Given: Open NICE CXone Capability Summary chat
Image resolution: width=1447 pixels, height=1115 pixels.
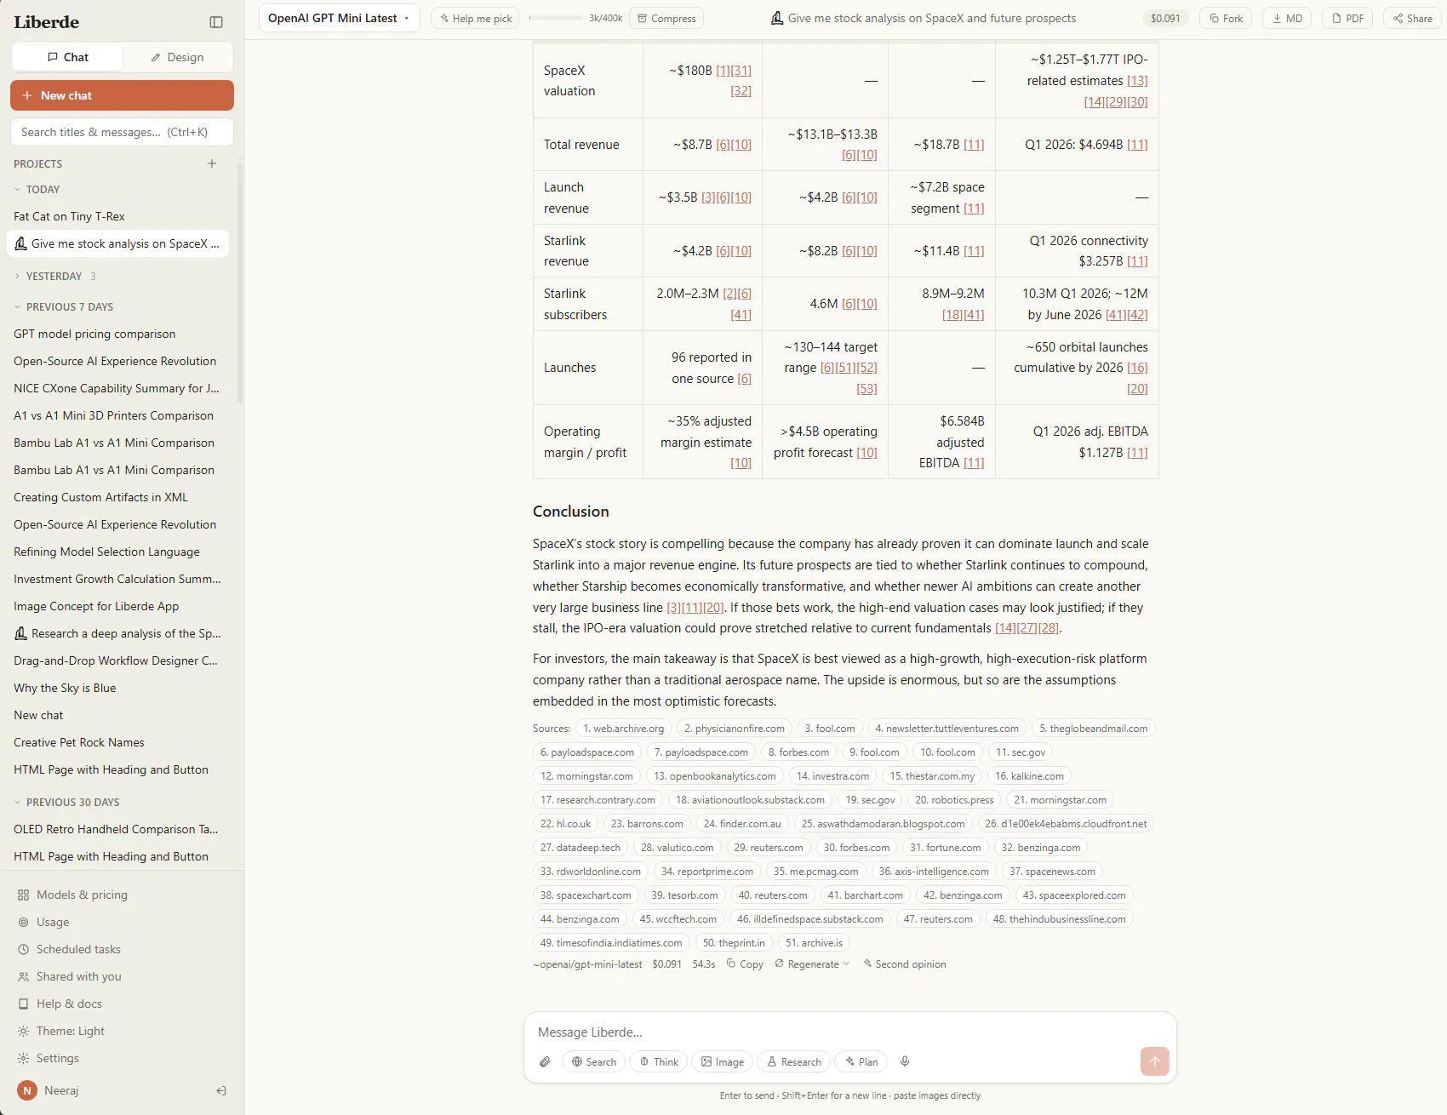Looking at the screenshot, I should point(117,388).
